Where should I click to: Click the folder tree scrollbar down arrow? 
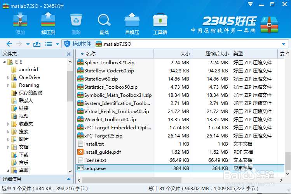click(70, 172)
